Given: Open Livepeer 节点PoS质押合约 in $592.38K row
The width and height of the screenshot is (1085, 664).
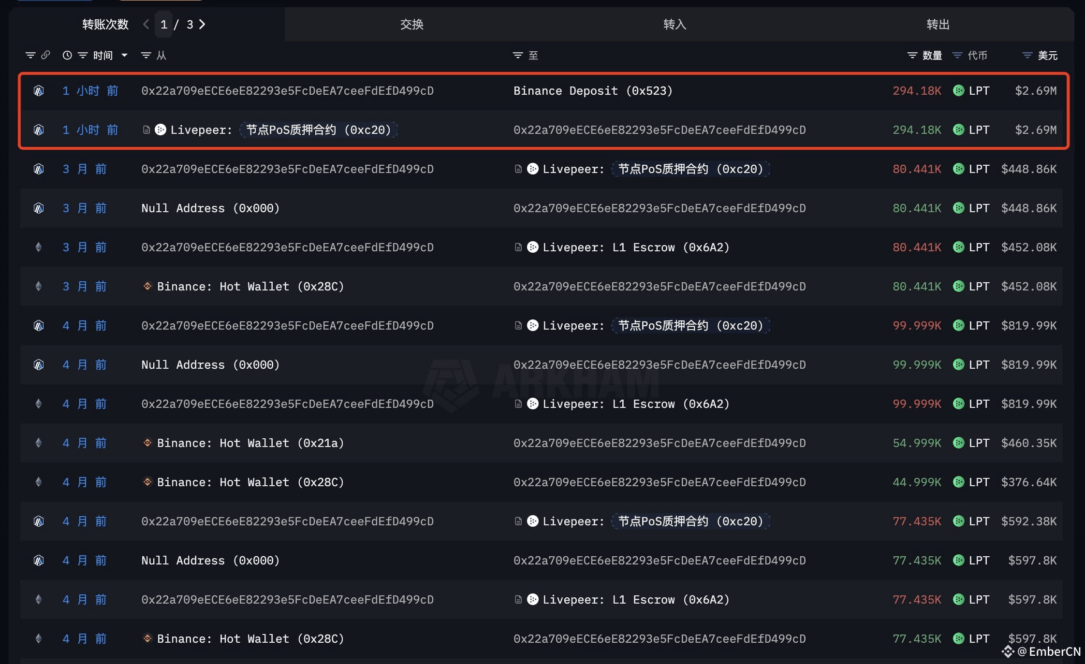Looking at the screenshot, I should click(x=656, y=521).
